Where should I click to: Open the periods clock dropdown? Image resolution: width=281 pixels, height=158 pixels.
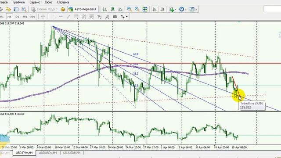click(183, 9)
